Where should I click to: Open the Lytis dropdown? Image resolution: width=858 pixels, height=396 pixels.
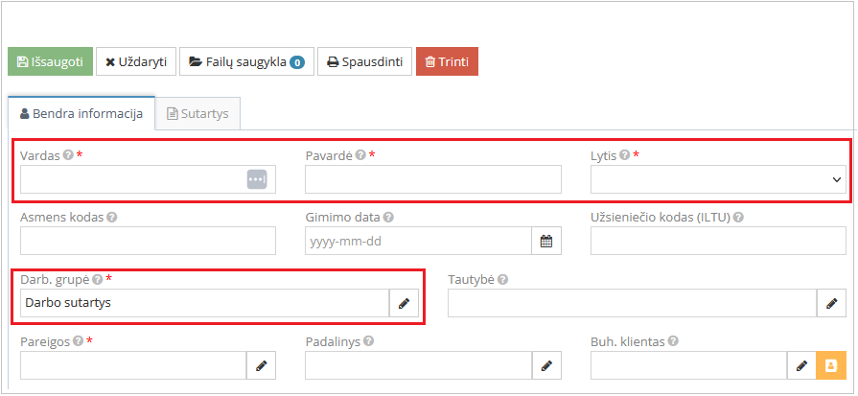coord(718,179)
